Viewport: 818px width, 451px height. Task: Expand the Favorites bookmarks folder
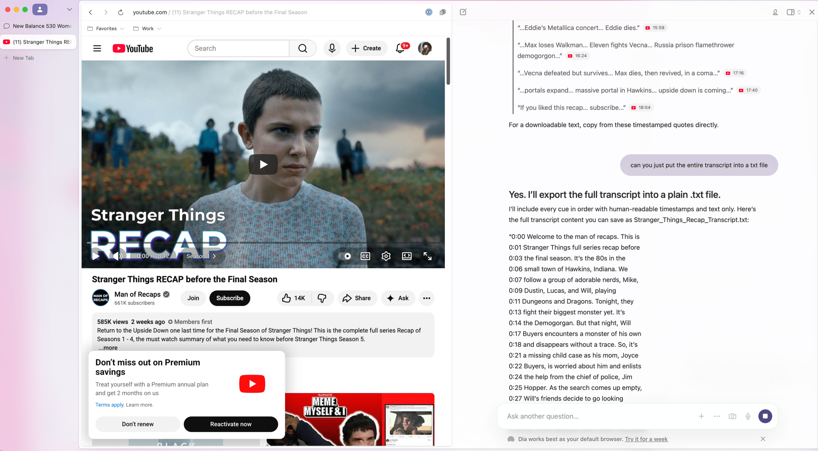[x=106, y=29]
